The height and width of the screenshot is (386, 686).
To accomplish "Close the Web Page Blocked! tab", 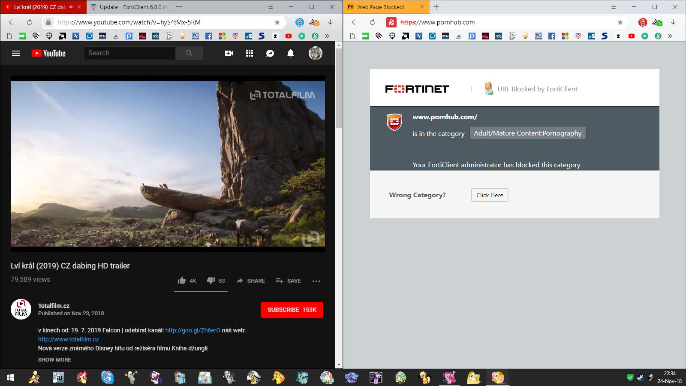I will [422, 7].
